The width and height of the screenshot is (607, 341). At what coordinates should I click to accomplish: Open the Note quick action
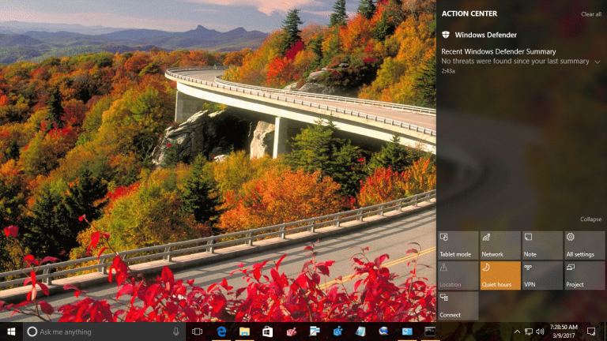click(x=542, y=245)
